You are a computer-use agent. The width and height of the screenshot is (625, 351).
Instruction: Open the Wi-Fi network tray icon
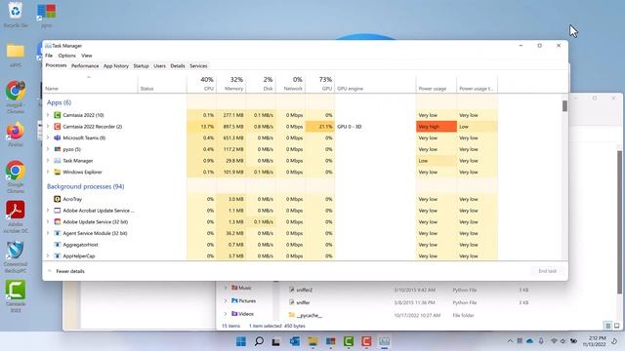(x=554, y=341)
